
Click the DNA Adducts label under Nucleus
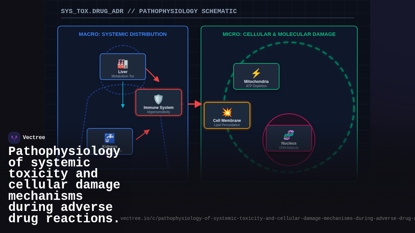(288, 147)
